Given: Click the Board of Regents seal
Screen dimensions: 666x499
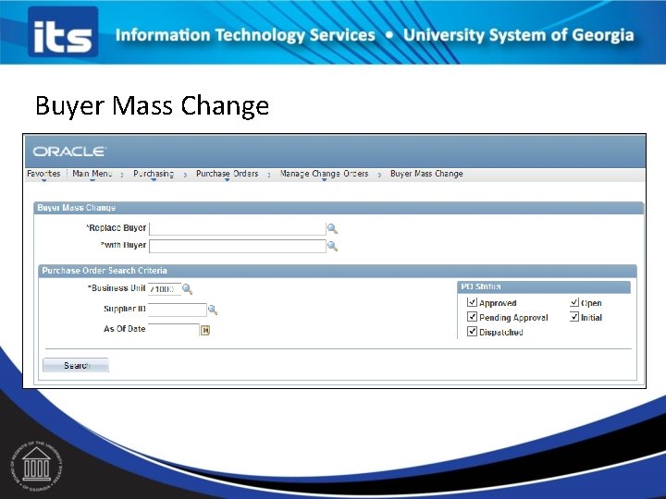Looking at the screenshot, I should pyautogui.click(x=36, y=466).
